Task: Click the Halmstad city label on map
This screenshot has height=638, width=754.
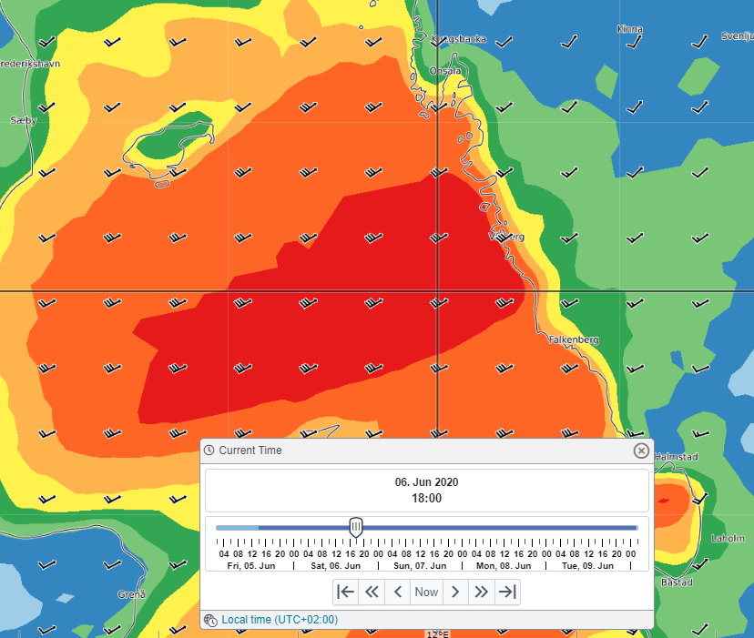Action: pos(650,458)
